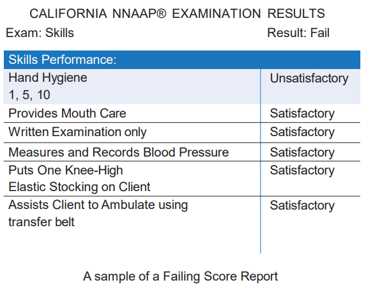This screenshot has height=294, width=368.
Task: Click the missed steps 1, 5, 10
Action: pos(29,95)
